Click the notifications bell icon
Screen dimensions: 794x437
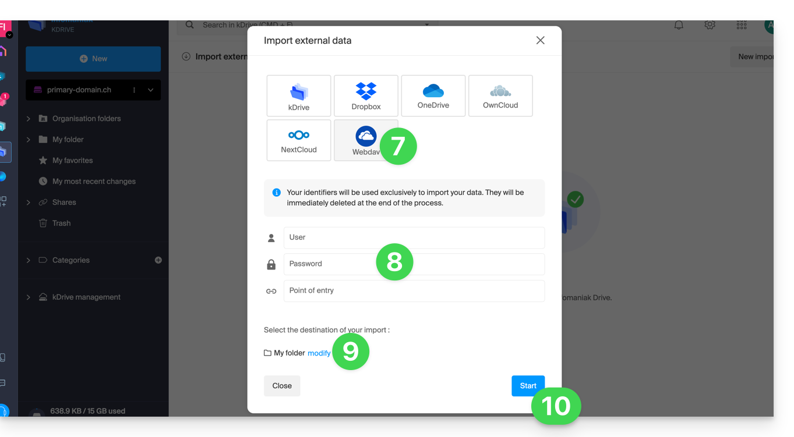[x=679, y=25]
